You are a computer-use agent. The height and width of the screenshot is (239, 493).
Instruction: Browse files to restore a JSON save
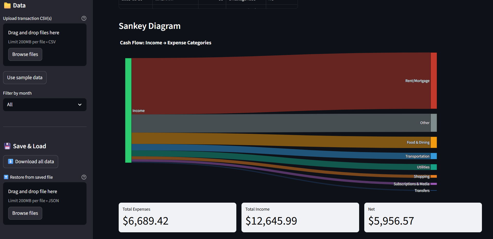pos(25,213)
